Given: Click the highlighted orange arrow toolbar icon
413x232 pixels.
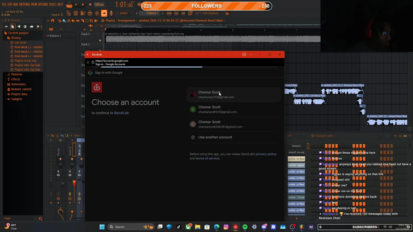Looking at the screenshot, I should 104,13.
